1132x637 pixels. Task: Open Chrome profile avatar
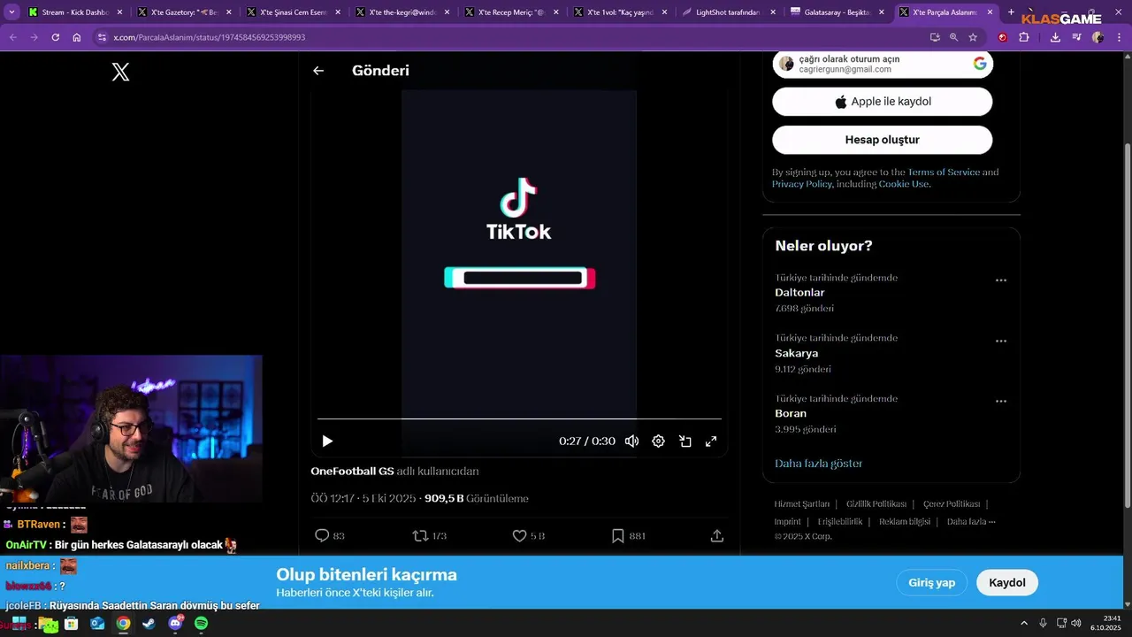pyautogui.click(x=1098, y=37)
